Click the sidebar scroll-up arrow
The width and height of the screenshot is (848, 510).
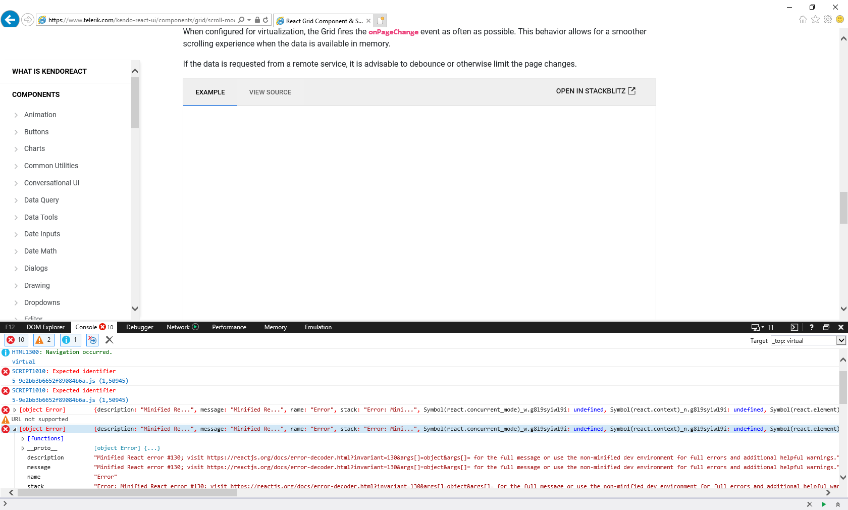tap(135, 71)
